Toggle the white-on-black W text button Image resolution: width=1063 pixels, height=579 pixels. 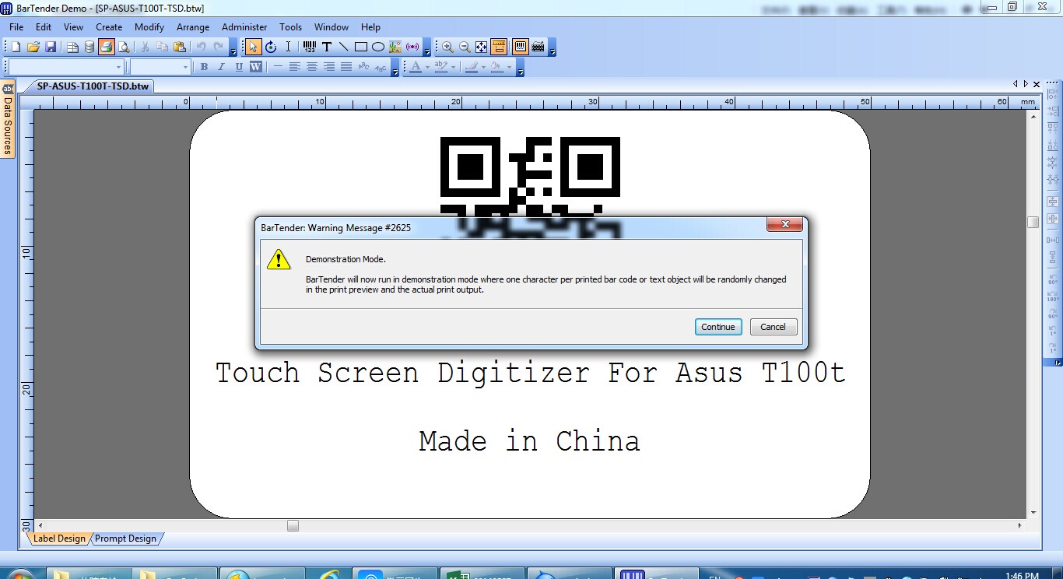click(255, 68)
